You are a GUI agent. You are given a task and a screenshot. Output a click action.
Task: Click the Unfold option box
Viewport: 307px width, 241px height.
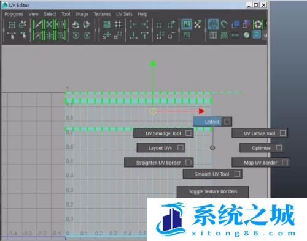[x=227, y=122]
